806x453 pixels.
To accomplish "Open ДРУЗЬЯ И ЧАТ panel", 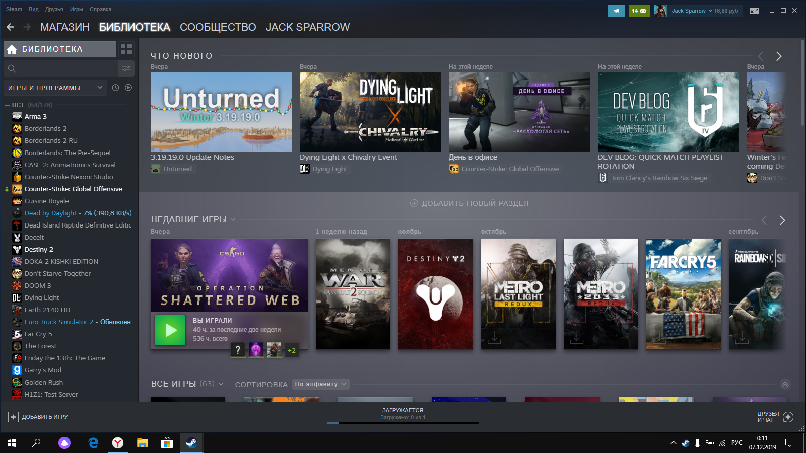I will point(775,417).
